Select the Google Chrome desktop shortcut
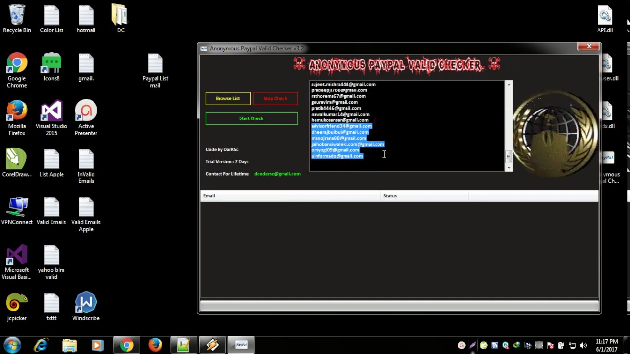 17,71
